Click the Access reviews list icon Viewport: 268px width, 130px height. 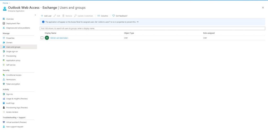point(4,112)
